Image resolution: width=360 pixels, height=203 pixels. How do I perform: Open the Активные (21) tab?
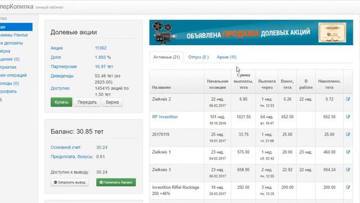[166, 57]
